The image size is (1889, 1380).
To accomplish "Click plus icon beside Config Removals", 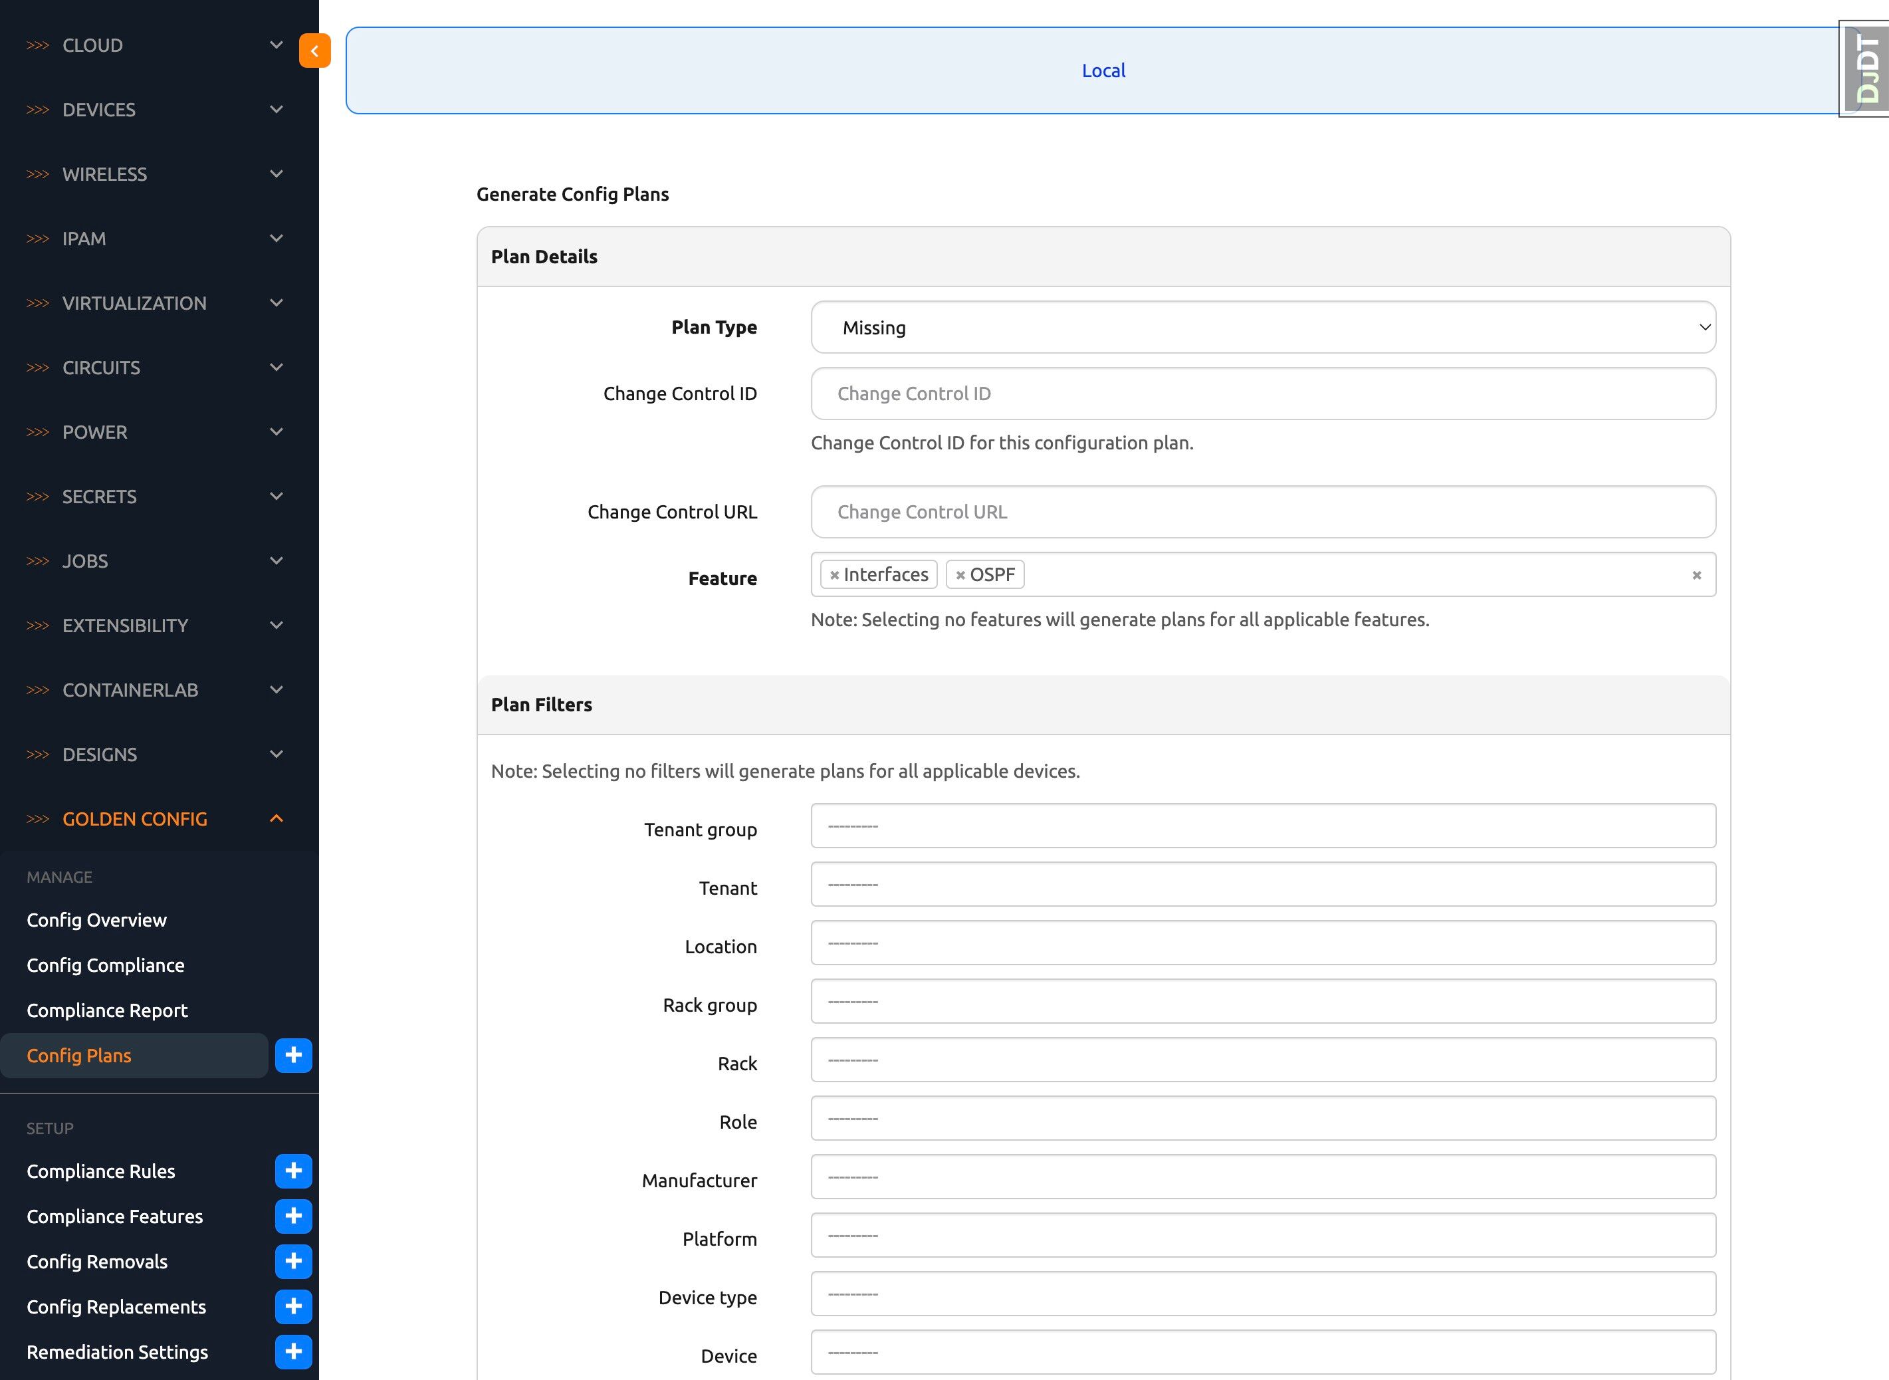I will pyautogui.click(x=293, y=1260).
